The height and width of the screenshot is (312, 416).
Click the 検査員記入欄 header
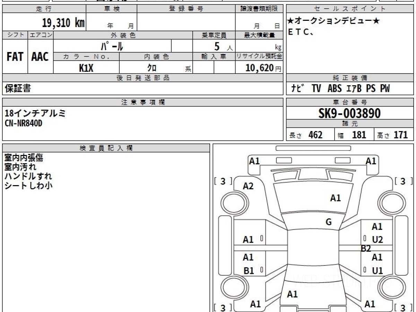tap(106, 148)
